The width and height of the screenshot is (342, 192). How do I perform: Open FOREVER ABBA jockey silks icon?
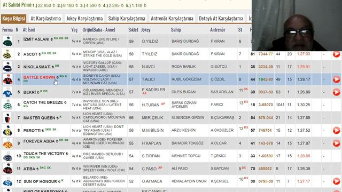click(7, 143)
